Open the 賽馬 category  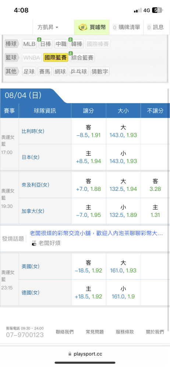click(x=45, y=72)
